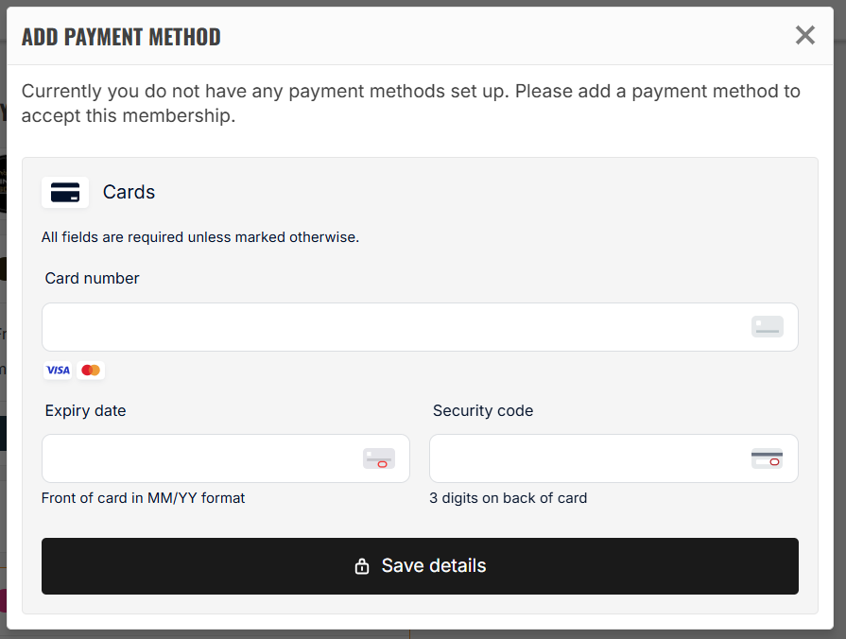The image size is (846, 639).
Task: Click the Save details button text
Action: pyautogui.click(x=434, y=565)
